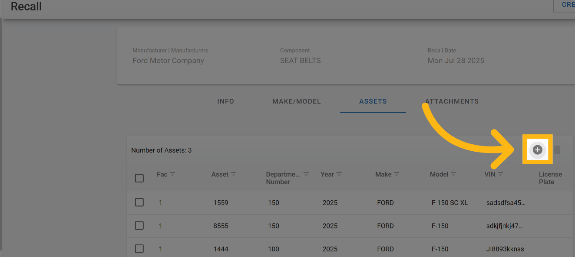The width and height of the screenshot is (575, 257).
Task: Click the CRE button at top right
Action: pyautogui.click(x=566, y=5)
